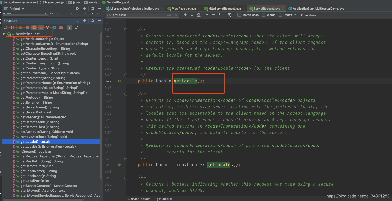392x201 pixels.
Task: Open search filter funnel options
Action: click(229, 15)
